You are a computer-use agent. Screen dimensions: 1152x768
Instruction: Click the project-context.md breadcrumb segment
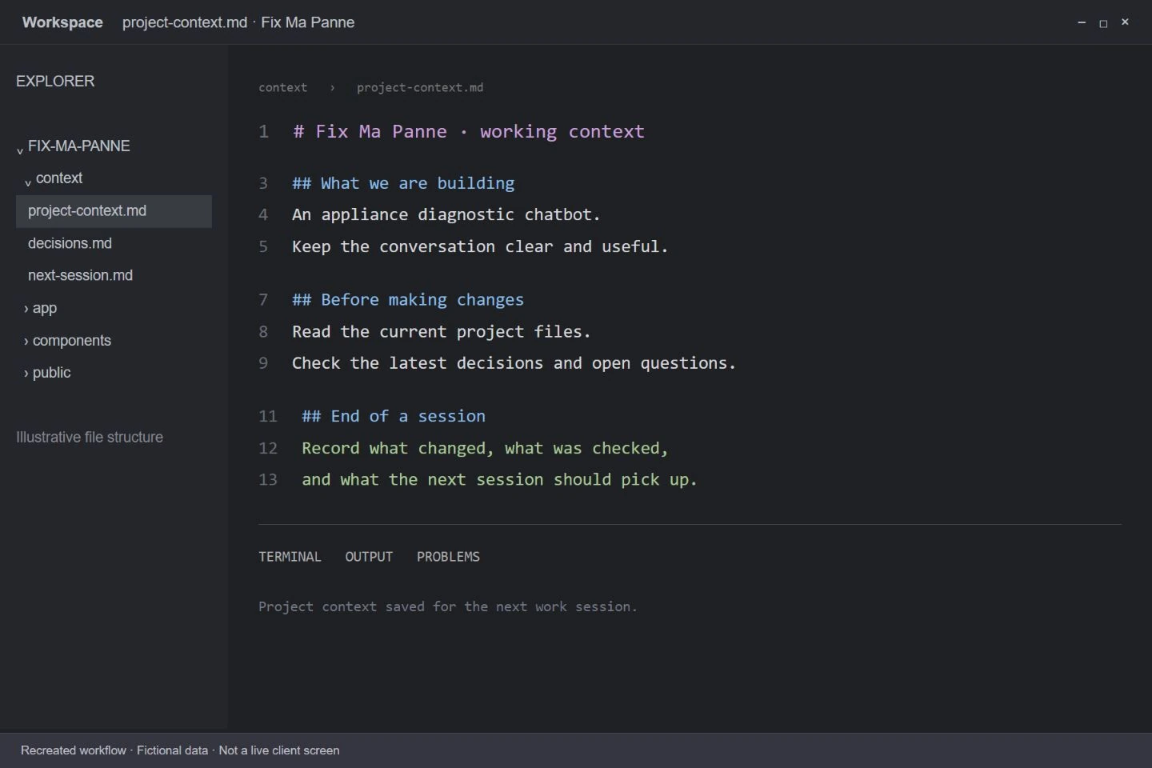click(420, 87)
